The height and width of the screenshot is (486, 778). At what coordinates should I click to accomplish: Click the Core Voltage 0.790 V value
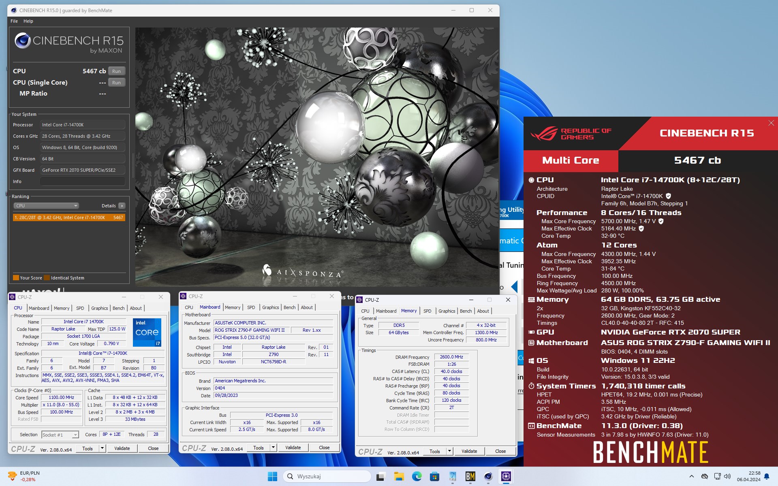(x=111, y=343)
